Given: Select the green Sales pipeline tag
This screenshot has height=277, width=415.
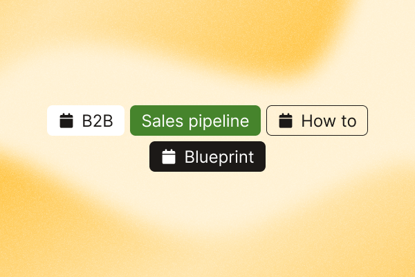Looking at the screenshot, I should coord(195,120).
